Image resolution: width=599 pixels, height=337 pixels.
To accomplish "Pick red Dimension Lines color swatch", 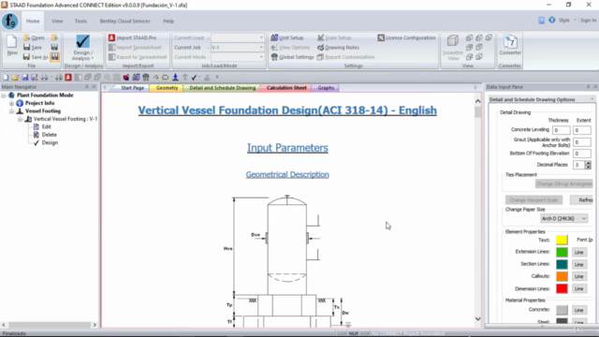I will (562, 288).
